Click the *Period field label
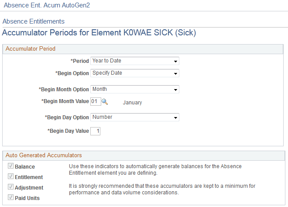Screen dimensions: 288x207 click(x=79, y=61)
